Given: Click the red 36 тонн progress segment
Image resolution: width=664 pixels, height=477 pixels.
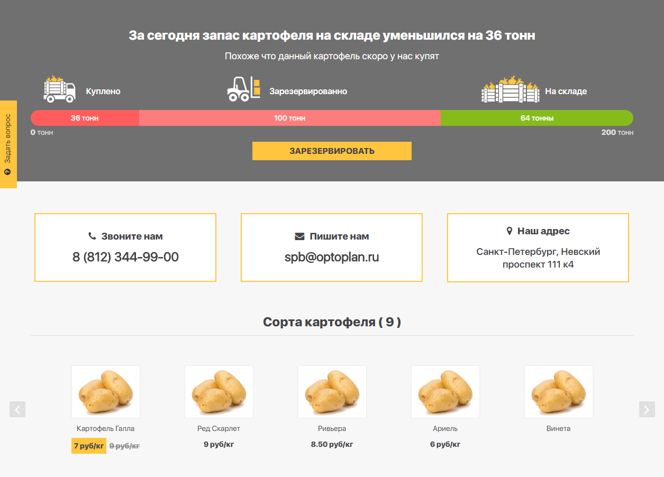Looking at the screenshot, I should [x=85, y=118].
